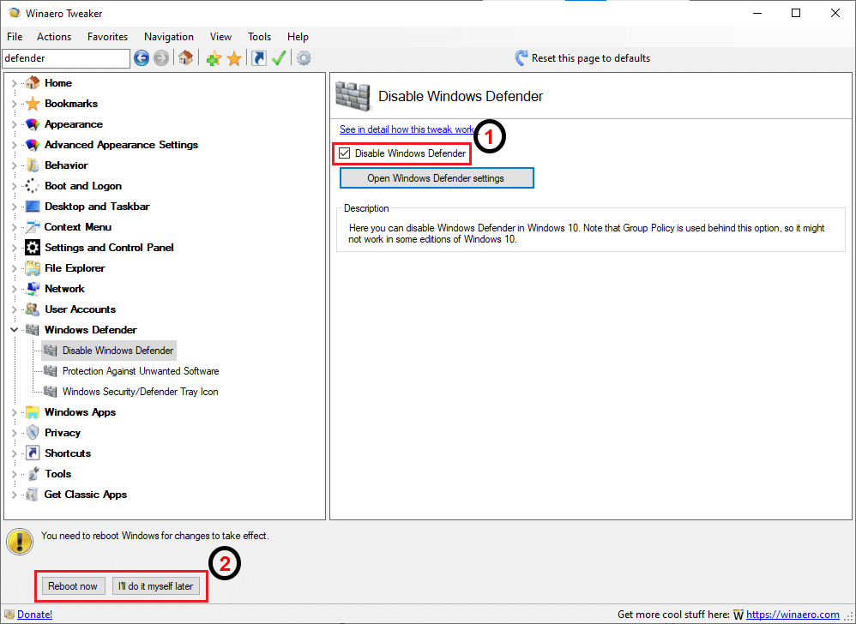Select the Network tree item label

pyautogui.click(x=65, y=289)
